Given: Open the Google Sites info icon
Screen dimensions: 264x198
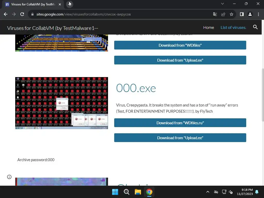Looking at the screenshot, I should point(9,177).
